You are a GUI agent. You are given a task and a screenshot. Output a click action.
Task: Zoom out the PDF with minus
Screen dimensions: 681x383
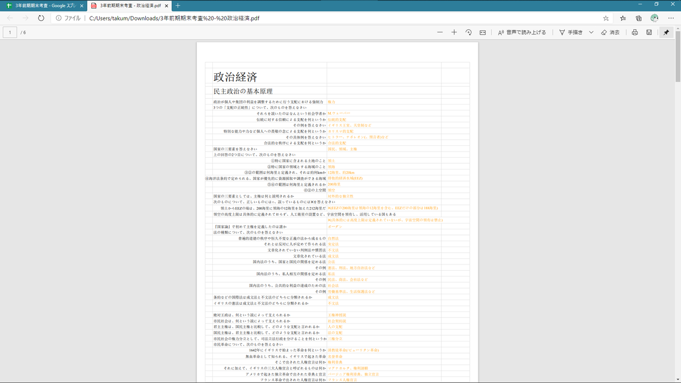point(439,32)
